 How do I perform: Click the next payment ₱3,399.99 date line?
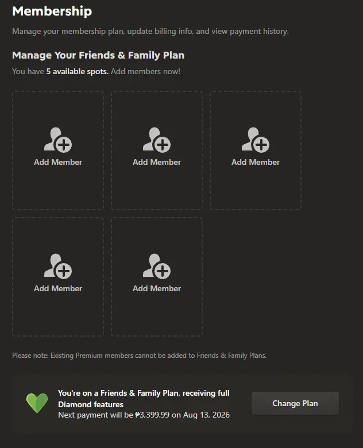pyautogui.click(x=144, y=415)
